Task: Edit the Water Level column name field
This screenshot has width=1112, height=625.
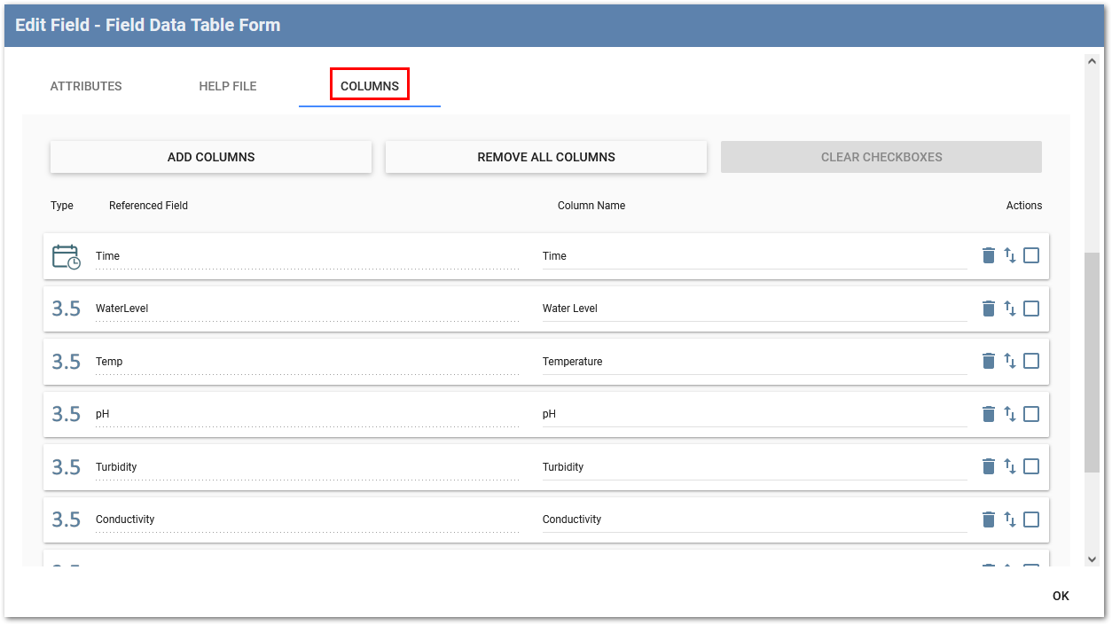Action: pyautogui.click(x=755, y=309)
